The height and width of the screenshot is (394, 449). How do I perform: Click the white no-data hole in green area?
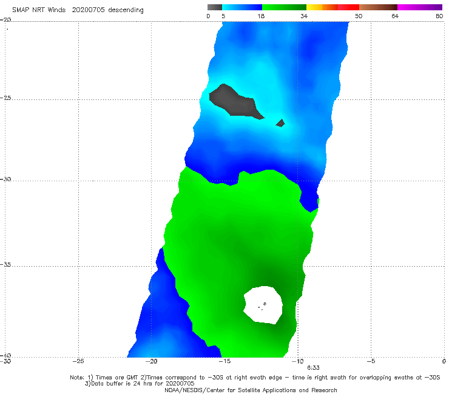(263, 306)
